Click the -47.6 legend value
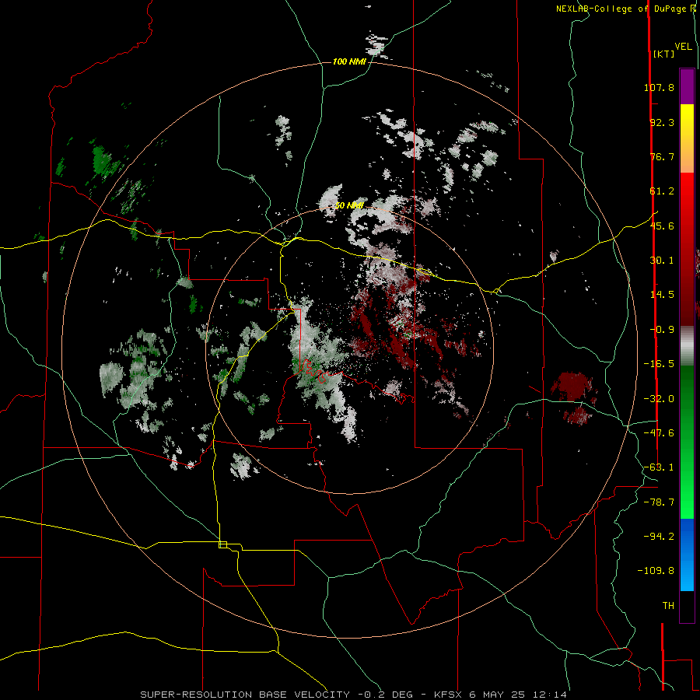The width and height of the screenshot is (700, 700). tap(659, 433)
